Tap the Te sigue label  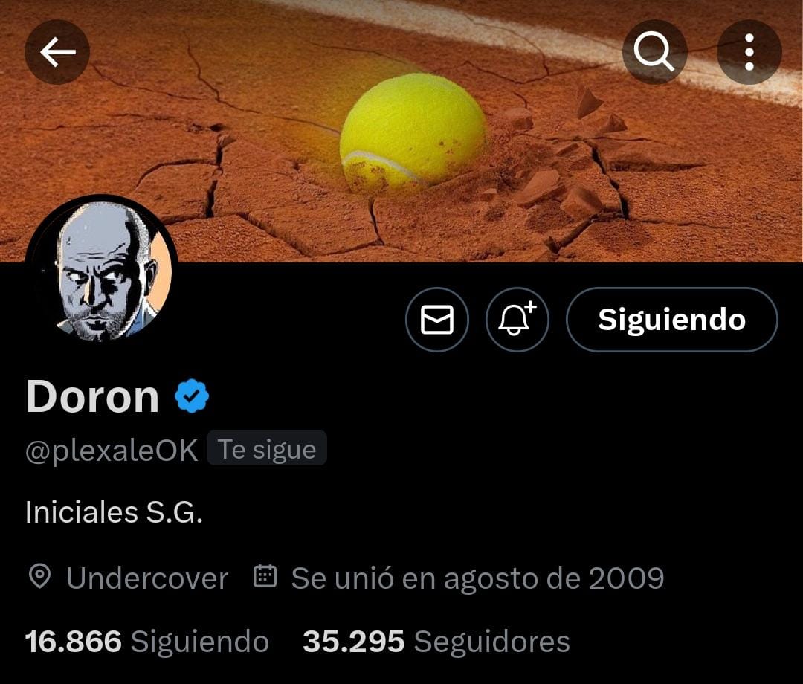(267, 449)
